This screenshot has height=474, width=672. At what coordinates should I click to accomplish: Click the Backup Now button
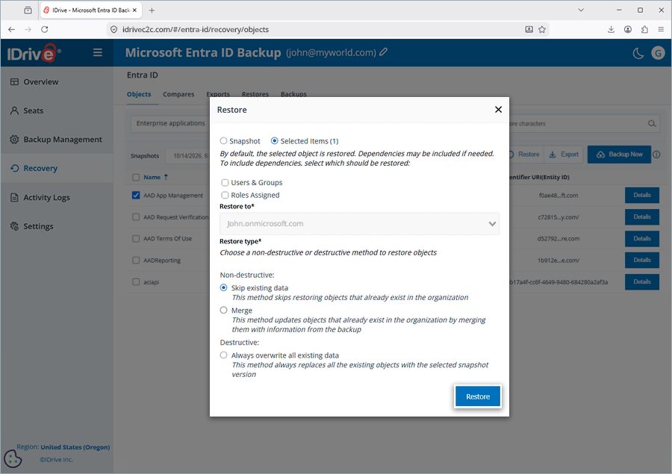point(619,155)
